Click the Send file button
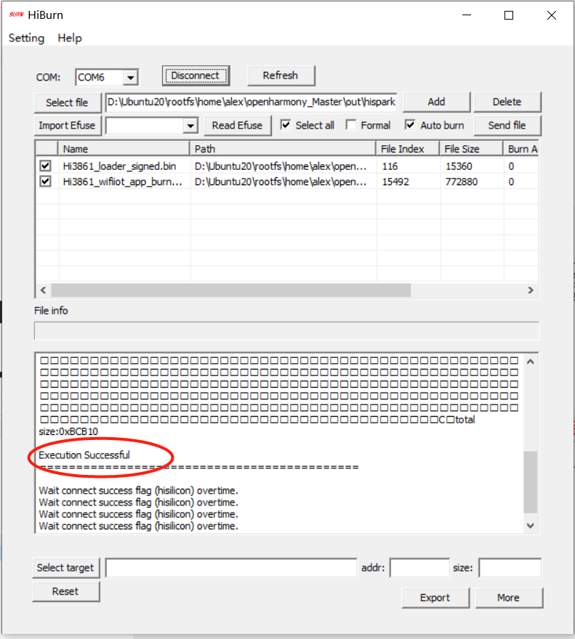 coord(507,126)
